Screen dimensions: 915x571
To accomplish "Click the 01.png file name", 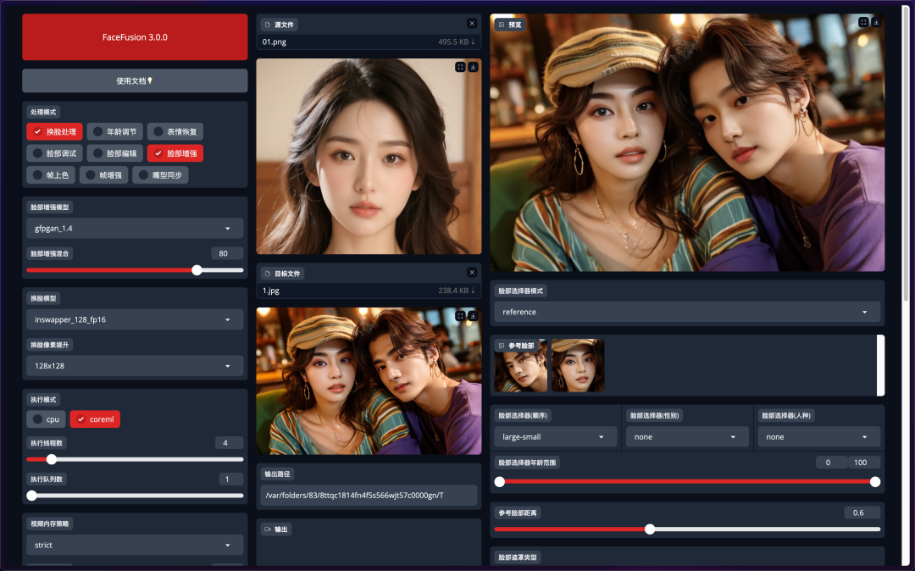I will [x=274, y=42].
